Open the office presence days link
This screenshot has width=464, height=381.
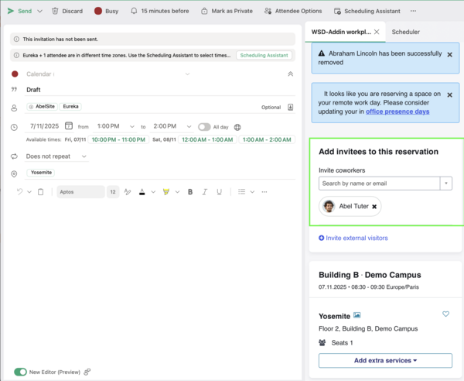pyautogui.click(x=397, y=112)
